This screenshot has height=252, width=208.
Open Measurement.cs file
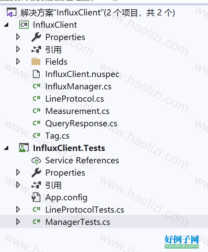pyautogui.click(x=77, y=111)
